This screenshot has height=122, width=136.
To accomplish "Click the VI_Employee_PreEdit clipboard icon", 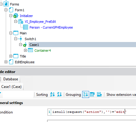I will (21, 22).
